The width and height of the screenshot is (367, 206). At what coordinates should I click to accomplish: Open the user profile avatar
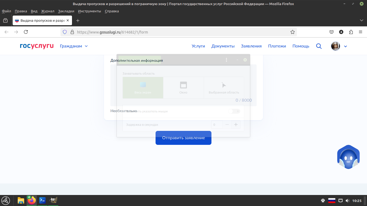[336, 46]
